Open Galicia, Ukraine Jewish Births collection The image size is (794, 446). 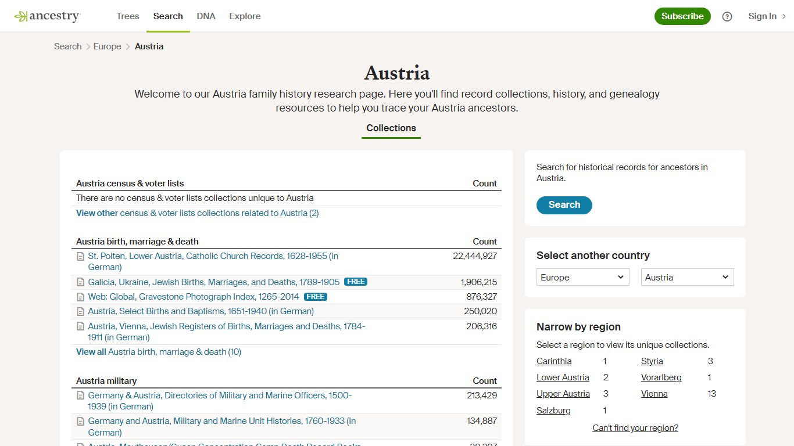click(x=214, y=282)
